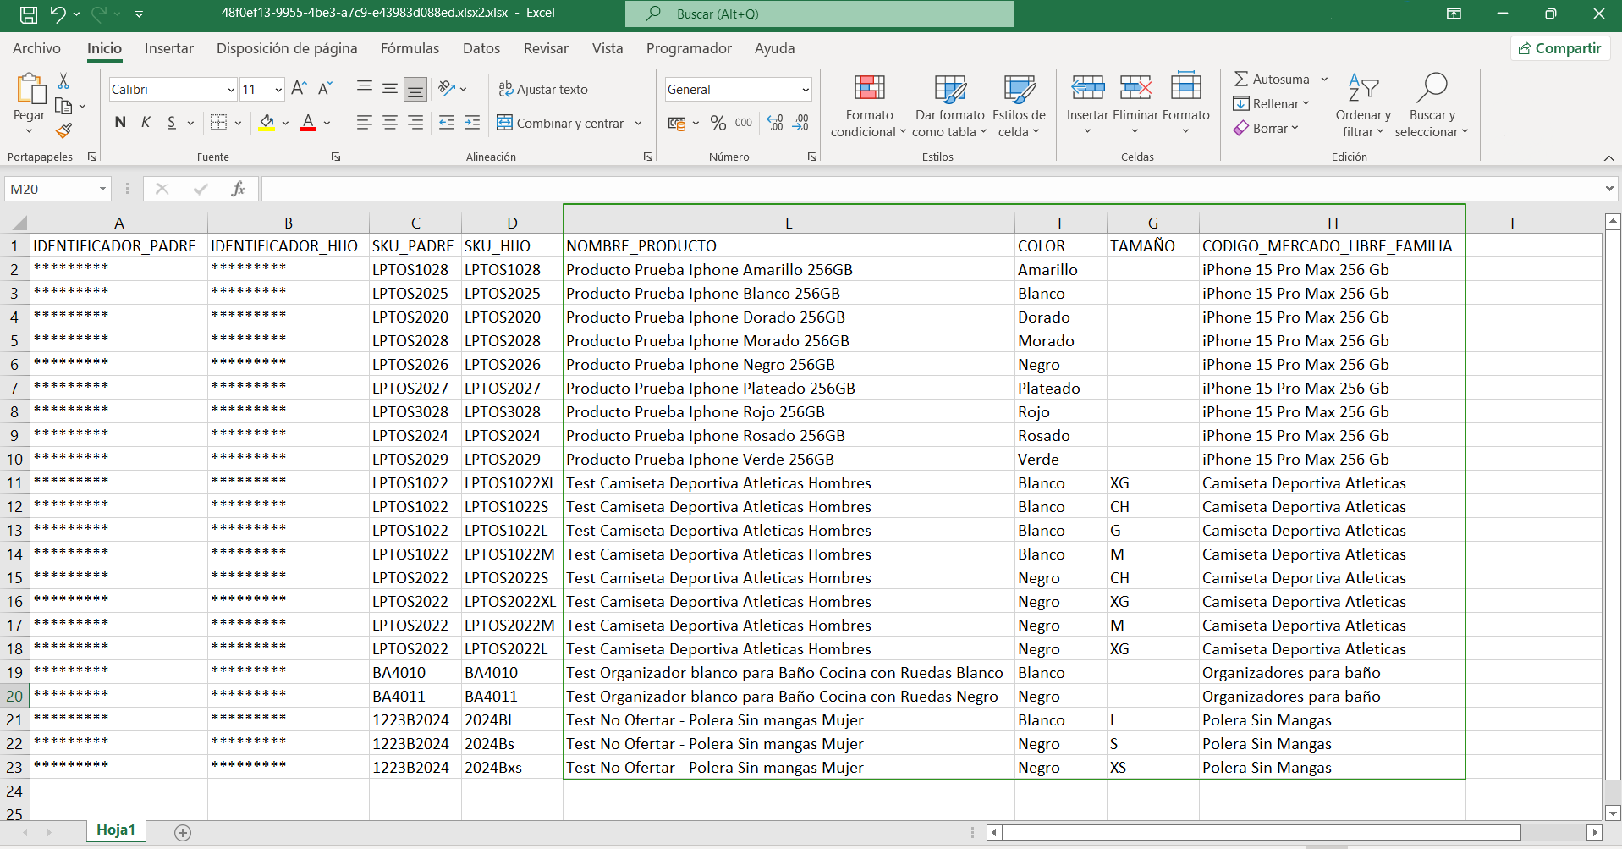The width and height of the screenshot is (1622, 849).
Task: Click the Buscar search box
Action: [819, 14]
